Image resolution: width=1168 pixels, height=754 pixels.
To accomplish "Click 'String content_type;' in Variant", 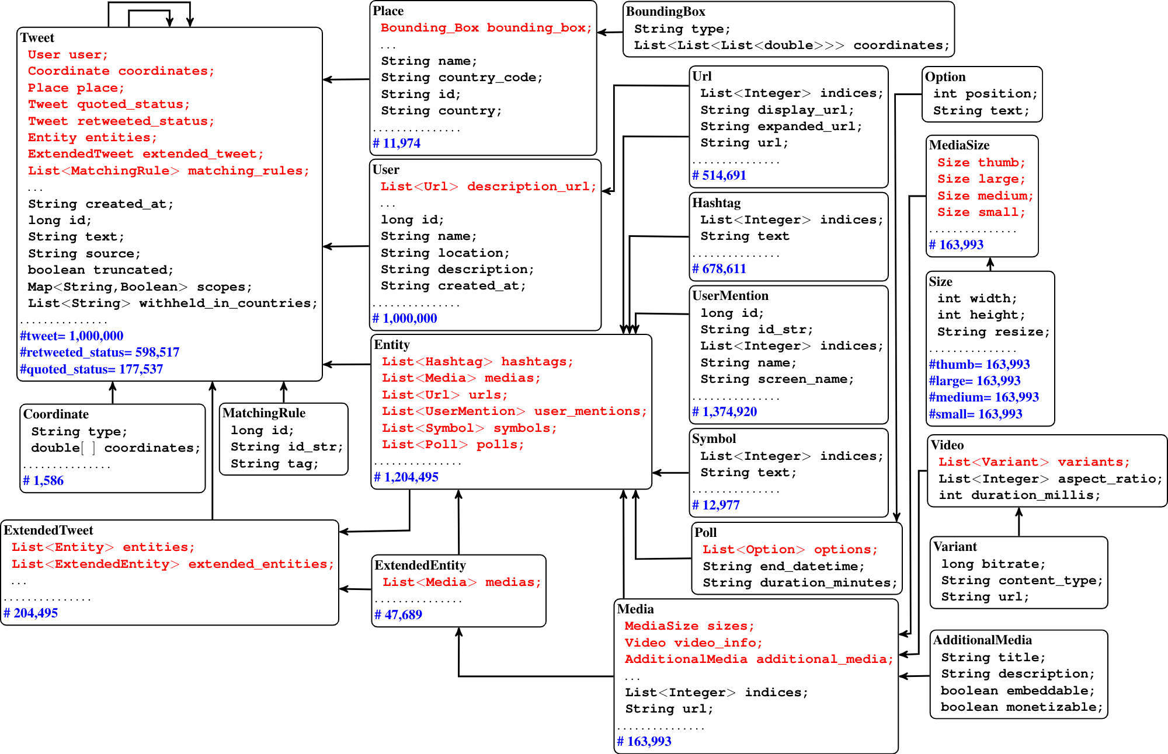I will pos(1021,581).
